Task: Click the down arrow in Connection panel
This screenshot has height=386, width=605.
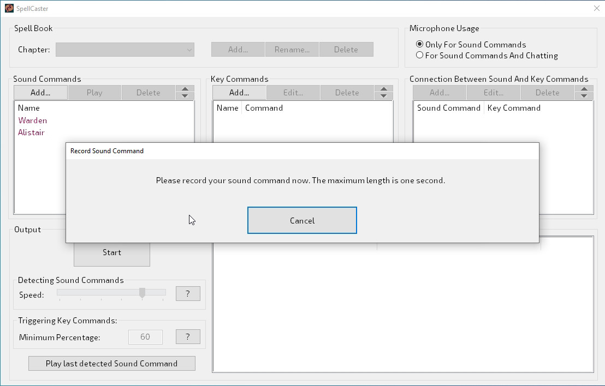Action: point(584,96)
